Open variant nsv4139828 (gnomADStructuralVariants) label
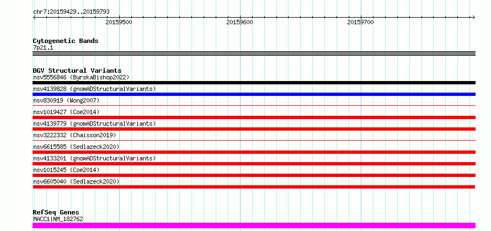This screenshot has height=231, width=491. (94, 89)
